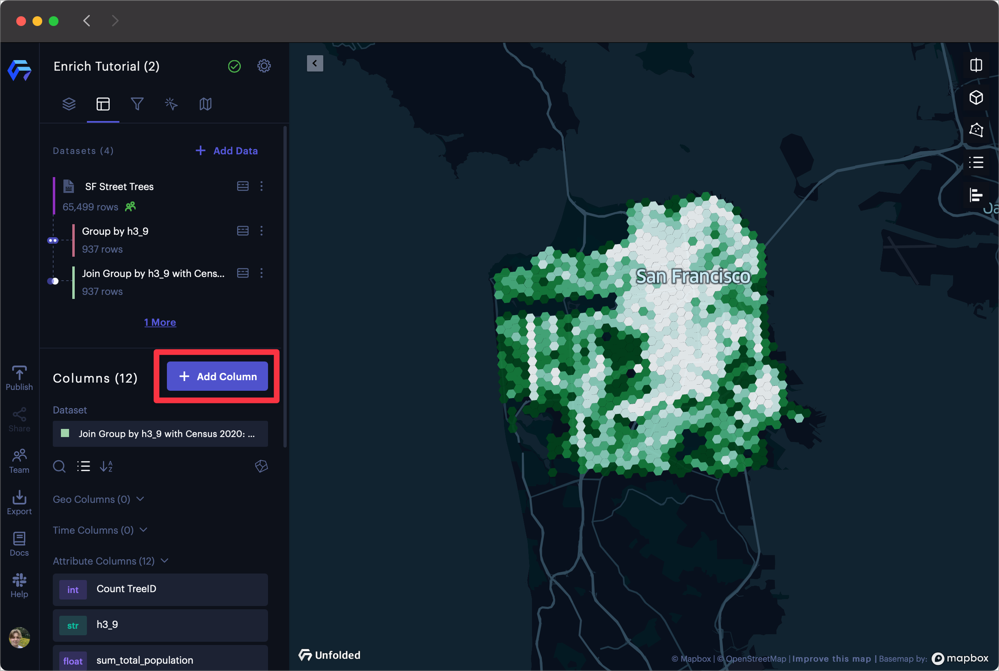Expand Geo Columns section

(141, 499)
